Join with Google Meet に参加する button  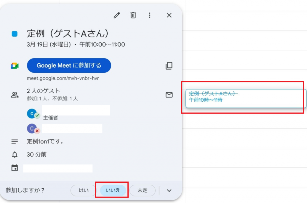pos(69,65)
